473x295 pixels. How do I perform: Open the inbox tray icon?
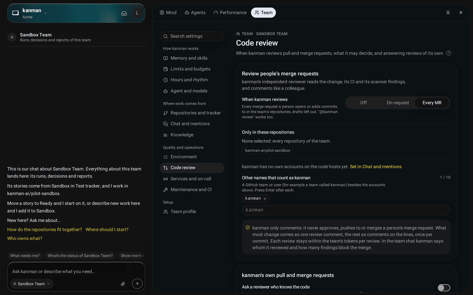(x=124, y=13)
